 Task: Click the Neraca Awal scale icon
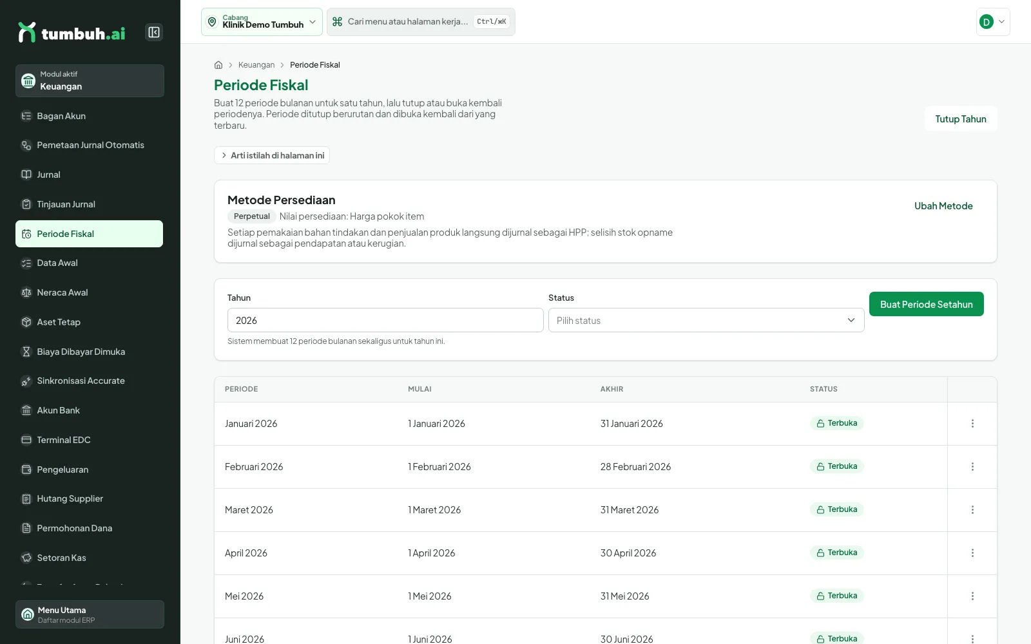point(26,292)
